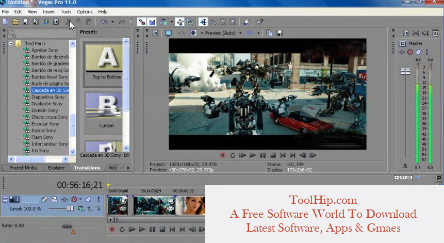The height and width of the screenshot is (243, 444).
Task: Open the Split Screen View dropdown arrow
Action: (x=202, y=33)
